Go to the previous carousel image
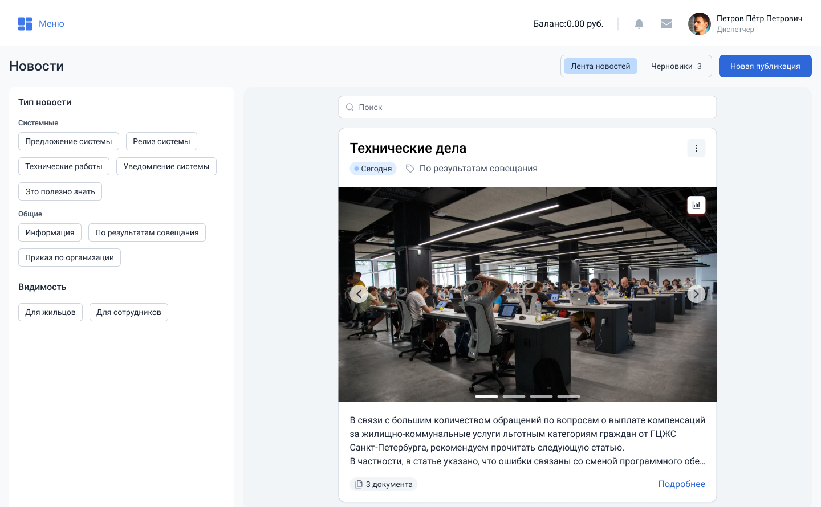Viewport: 821px width, 507px height. point(359,294)
